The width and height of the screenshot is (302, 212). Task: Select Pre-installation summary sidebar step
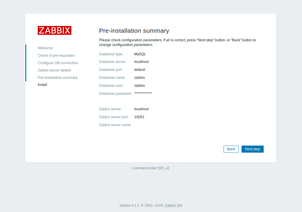tap(58, 77)
